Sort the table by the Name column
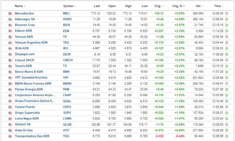Image resolution: width=235 pixels, height=141 pixels. click(19, 6)
